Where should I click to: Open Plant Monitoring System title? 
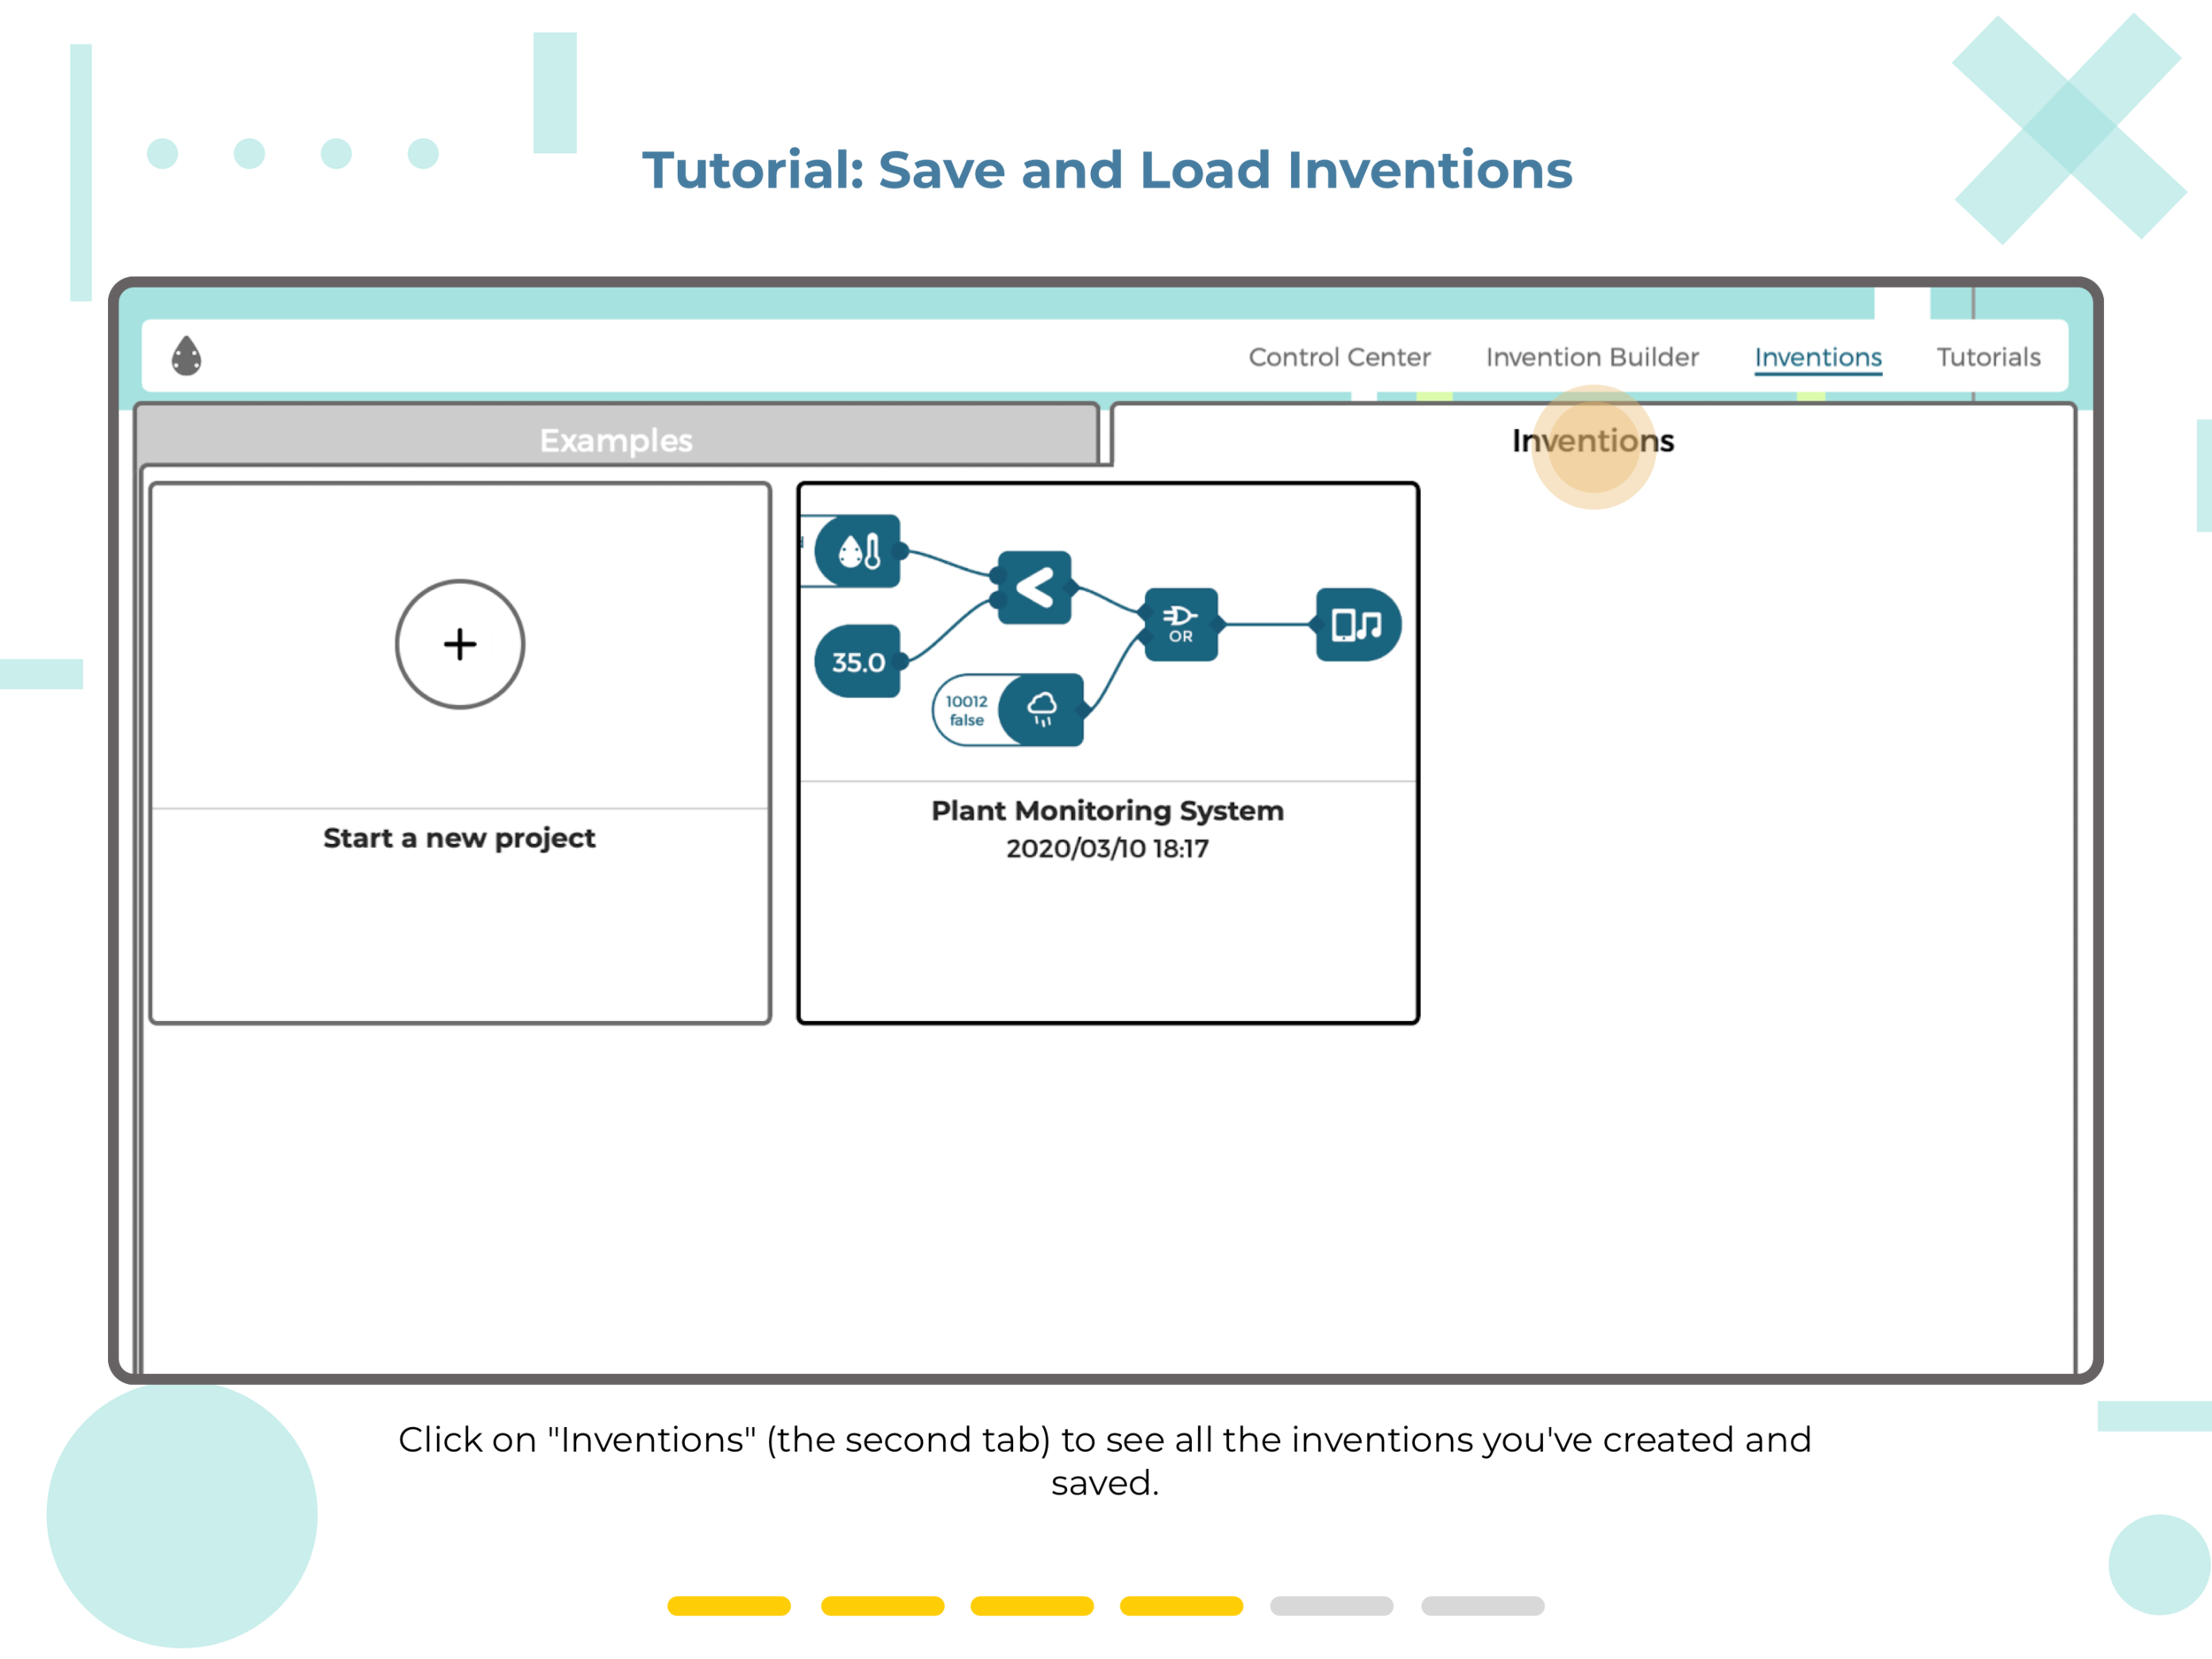coord(1107,811)
